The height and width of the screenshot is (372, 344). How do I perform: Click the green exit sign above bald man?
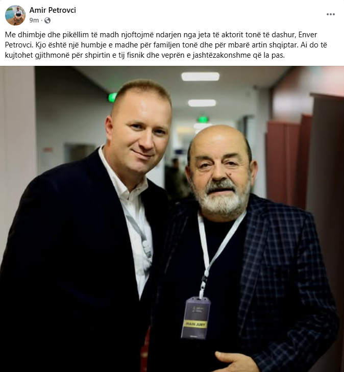pyautogui.click(x=203, y=119)
